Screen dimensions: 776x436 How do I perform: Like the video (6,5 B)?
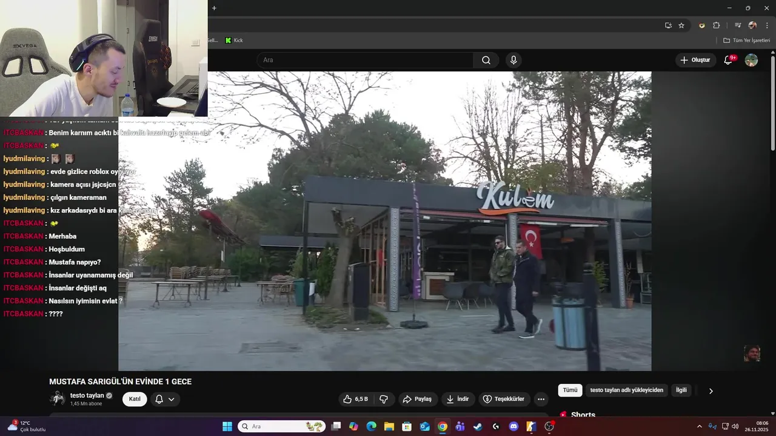[355, 399]
